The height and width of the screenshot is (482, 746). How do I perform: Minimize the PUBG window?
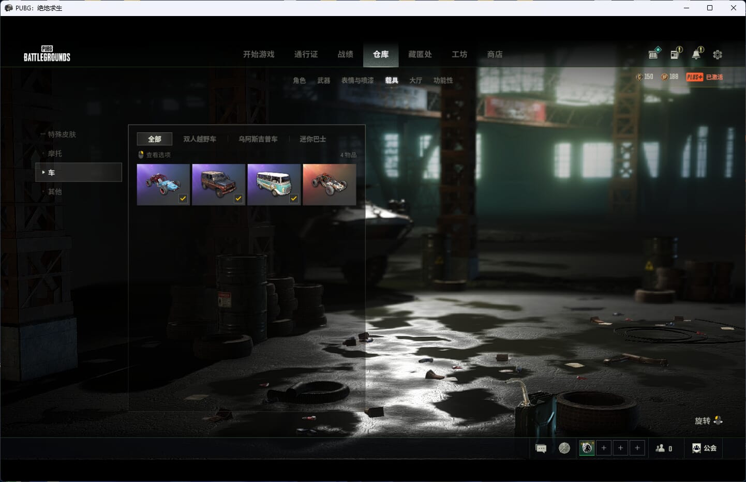pos(687,8)
